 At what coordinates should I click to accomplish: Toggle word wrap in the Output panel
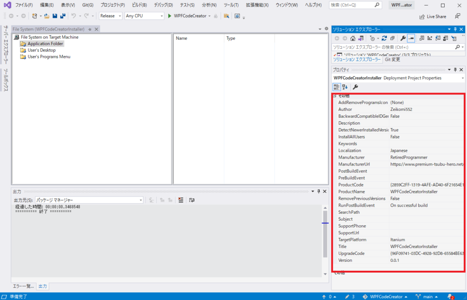[x=192, y=200]
